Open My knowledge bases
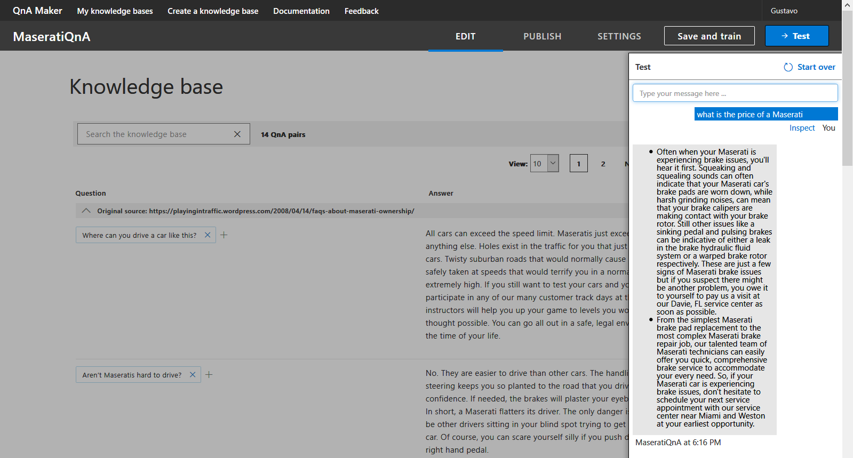853x458 pixels. [x=115, y=11]
